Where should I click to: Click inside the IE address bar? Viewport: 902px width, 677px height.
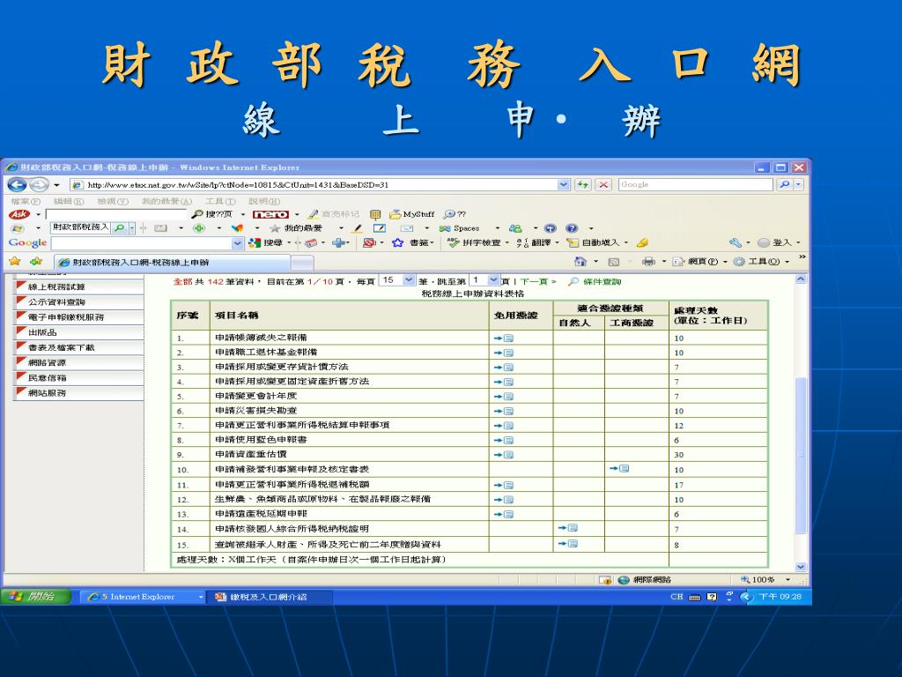tap(314, 185)
